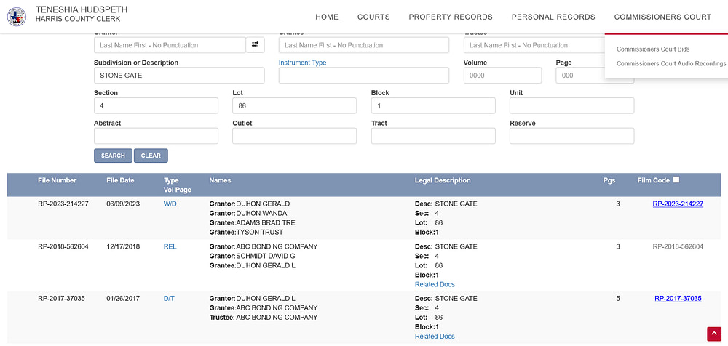Open the D/T type link

[x=169, y=298]
